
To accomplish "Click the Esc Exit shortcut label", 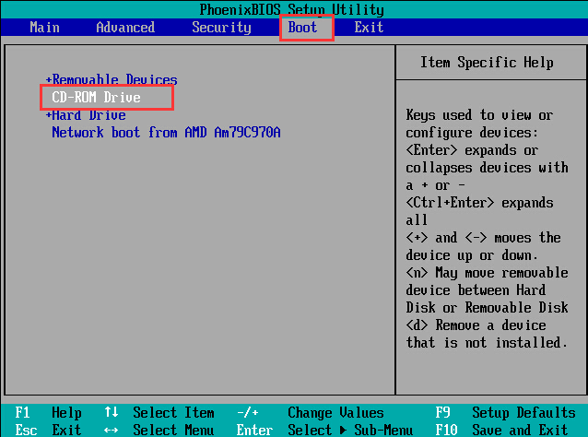I will click(x=48, y=430).
